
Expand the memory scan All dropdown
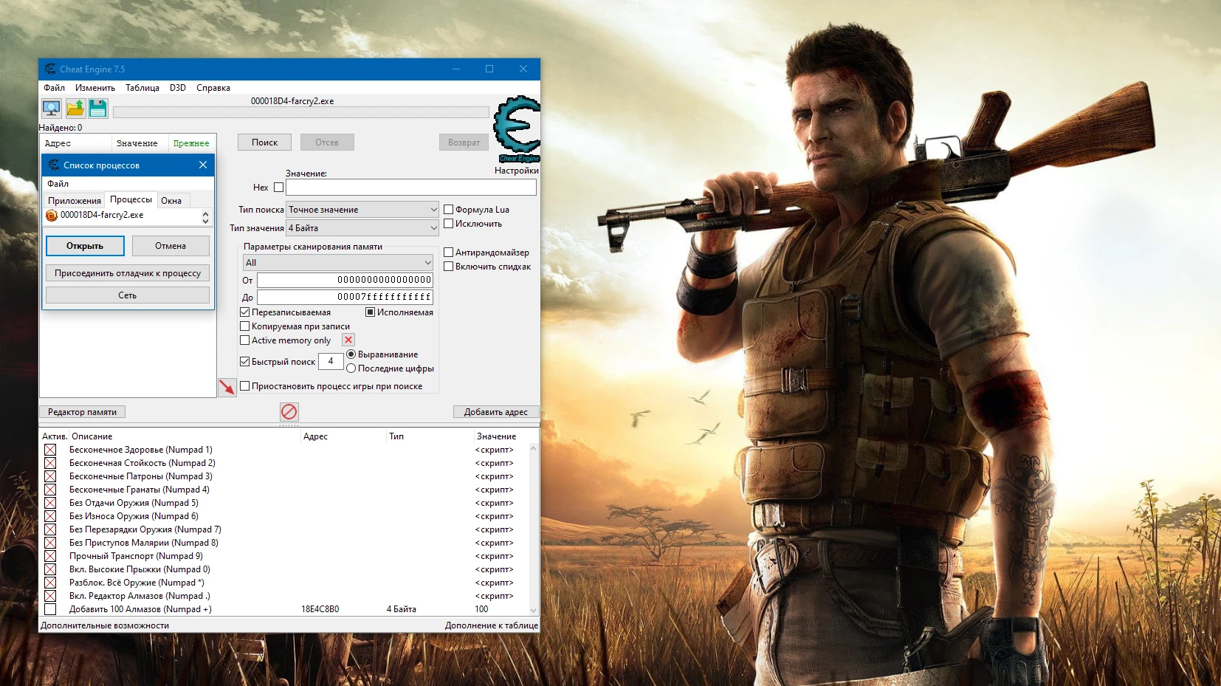click(427, 262)
